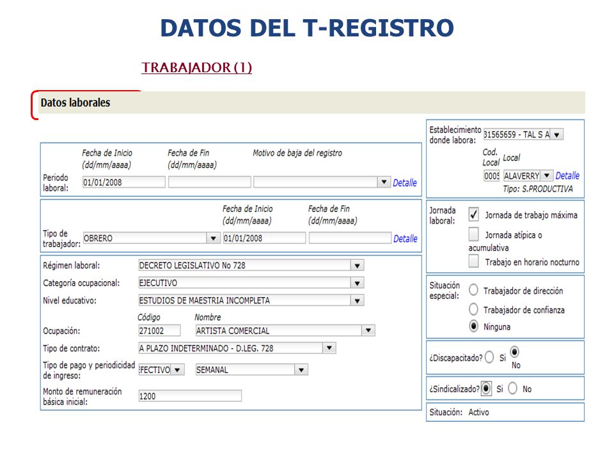Set Sindicalizado to No
The width and height of the screenshot is (614, 460).
[512, 388]
